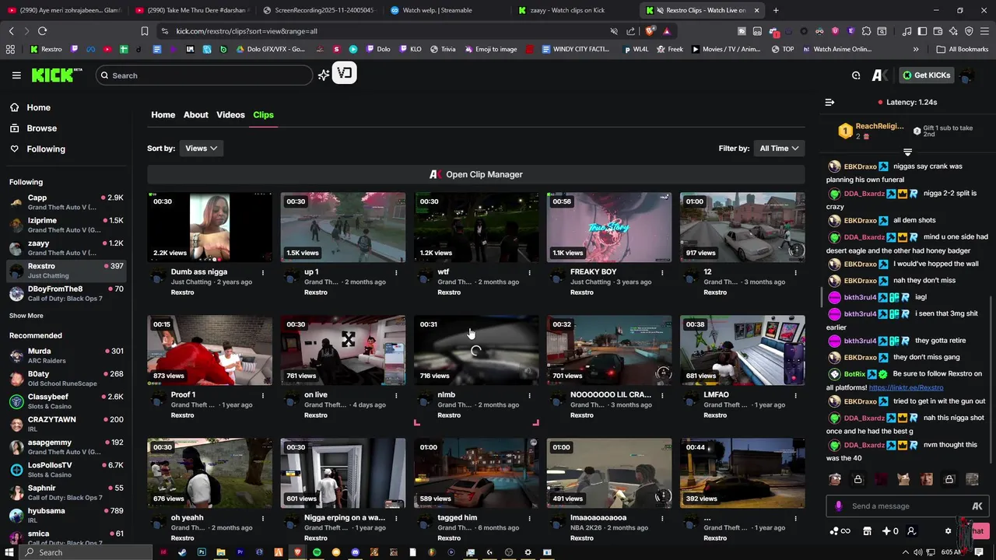Open Capp channel in Following list
Image resolution: width=996 pixels, height=560 pixels.
pyautogui.click(x=66, y=202)
